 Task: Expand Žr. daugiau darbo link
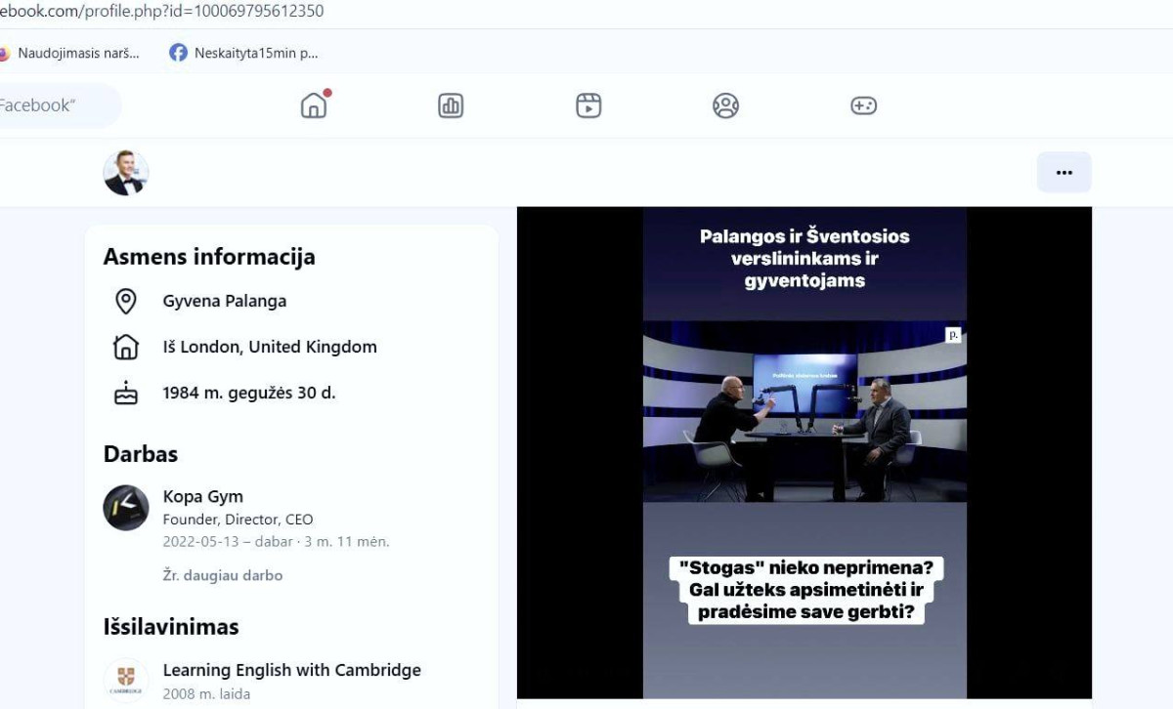click(223, 575)
